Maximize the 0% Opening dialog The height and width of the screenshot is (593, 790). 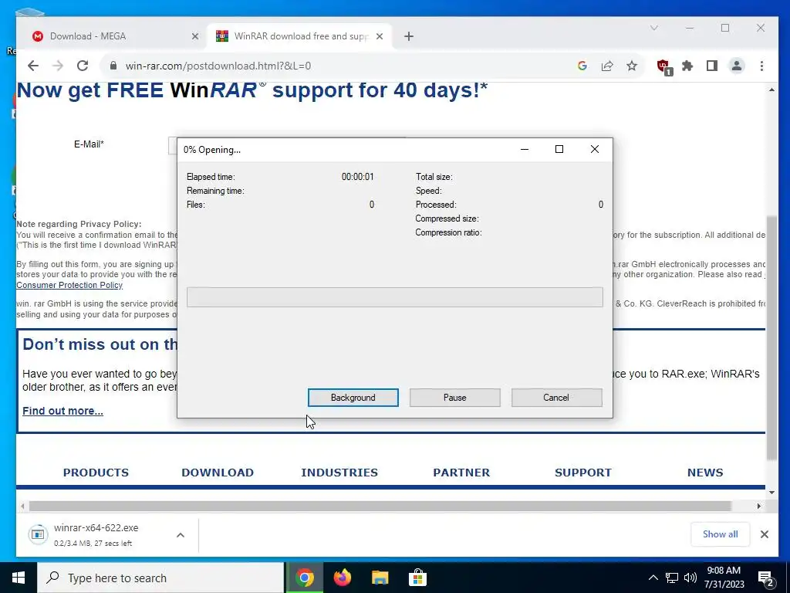tap(559, 149)
